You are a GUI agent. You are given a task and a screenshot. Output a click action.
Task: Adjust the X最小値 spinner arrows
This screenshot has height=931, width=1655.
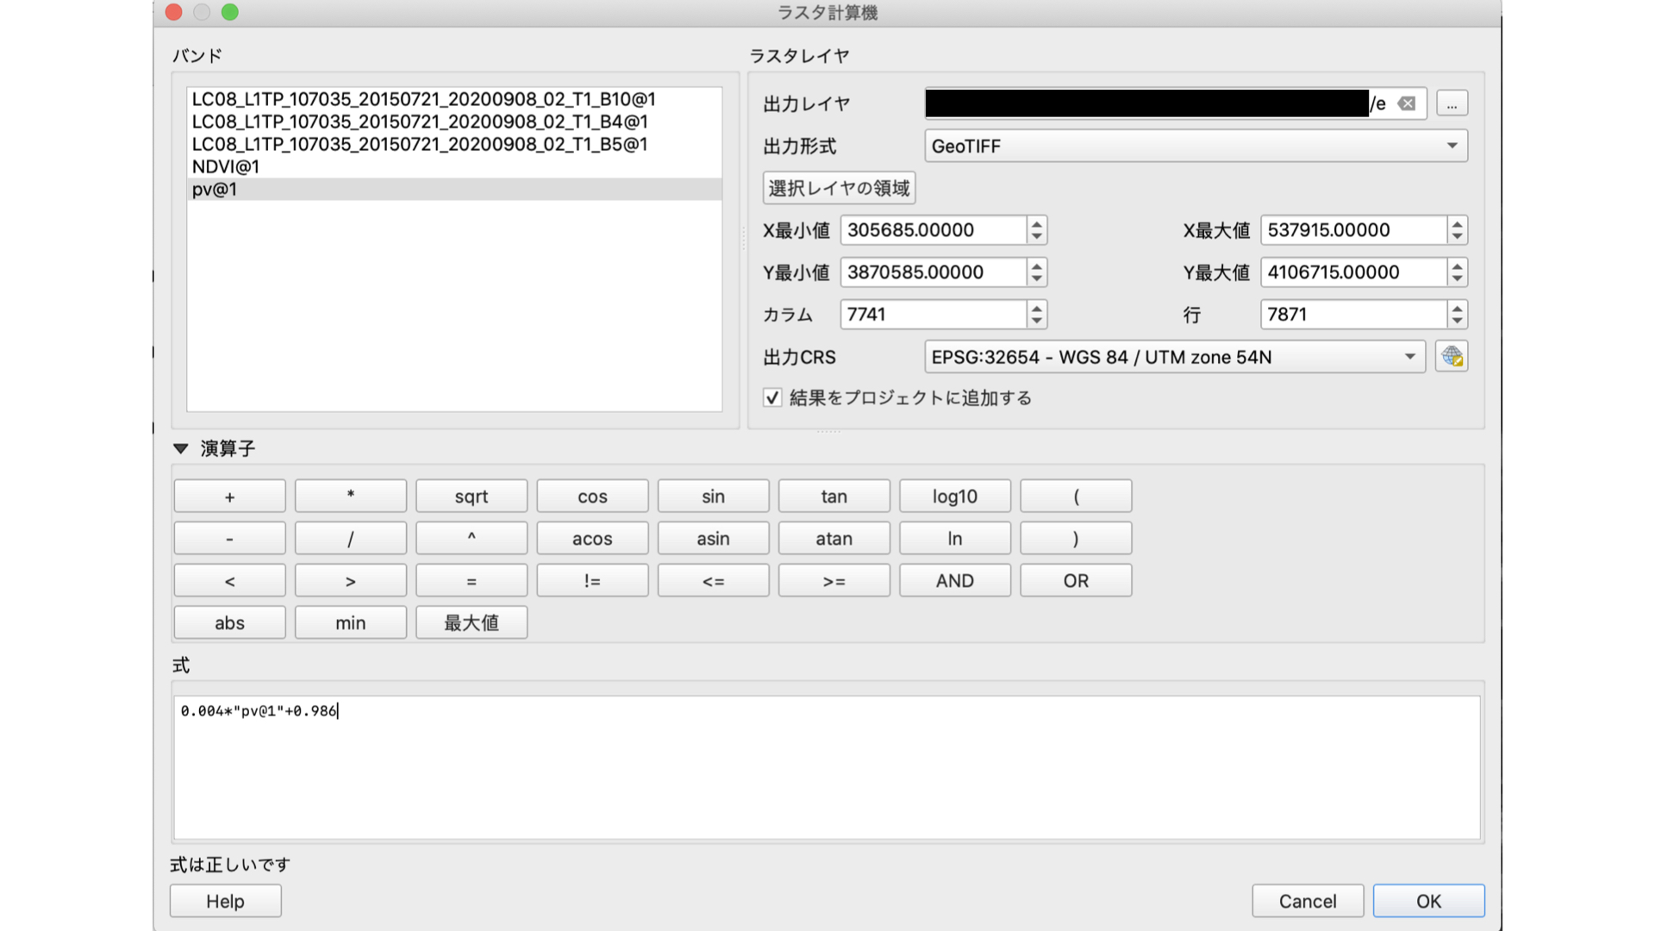point(1037,230)
